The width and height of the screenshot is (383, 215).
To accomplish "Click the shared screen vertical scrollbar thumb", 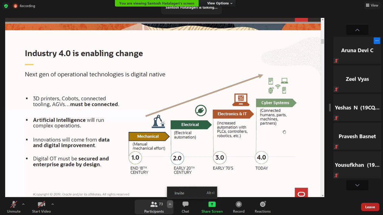I will (322, 41).
